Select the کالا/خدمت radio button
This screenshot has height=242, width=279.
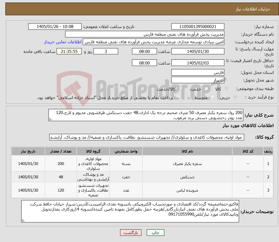pyautogui.click(x=181, y=88)
